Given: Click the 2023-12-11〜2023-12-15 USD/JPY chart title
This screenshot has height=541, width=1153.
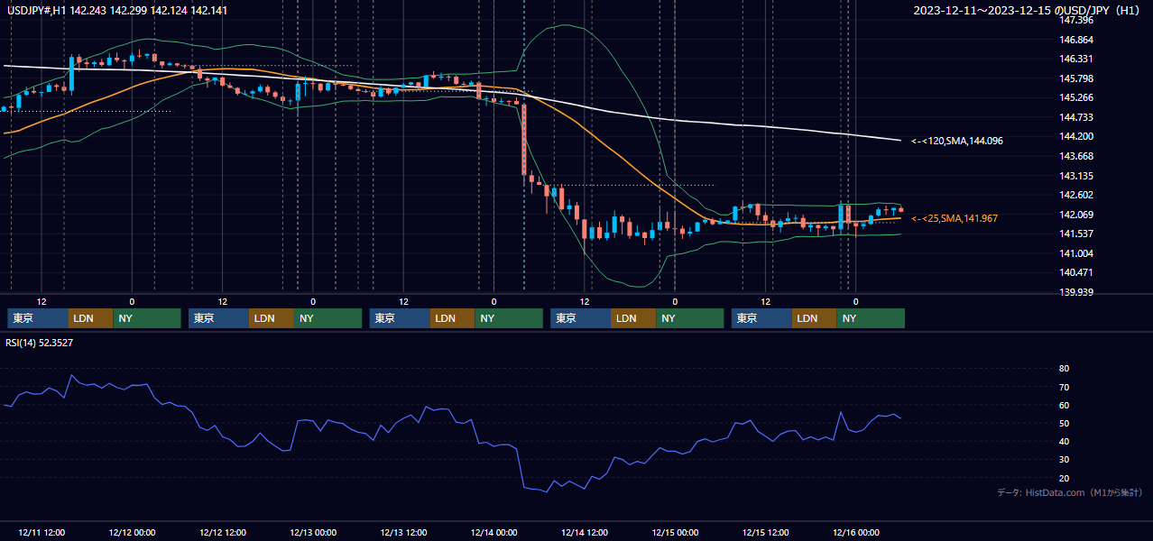Looking at the screenshot, I should click(1028, 10).
